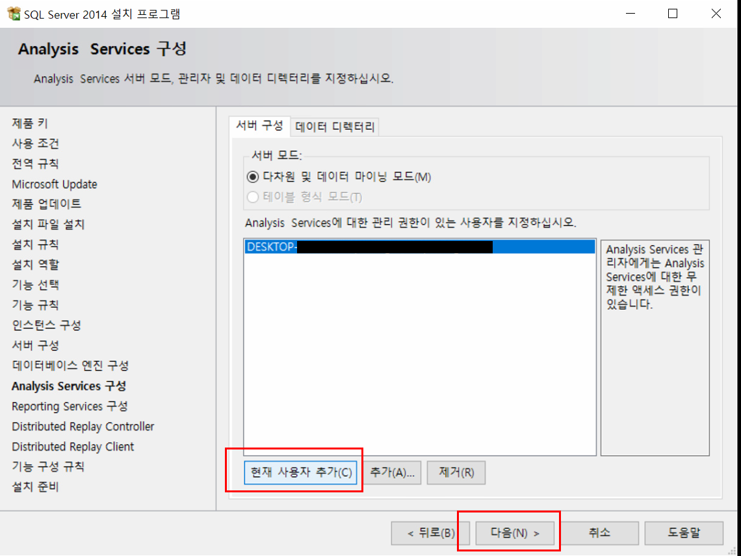Click the Reporting Services 구성 step
The width and height of the screenshot is (741, 556).
click(70, 406)
